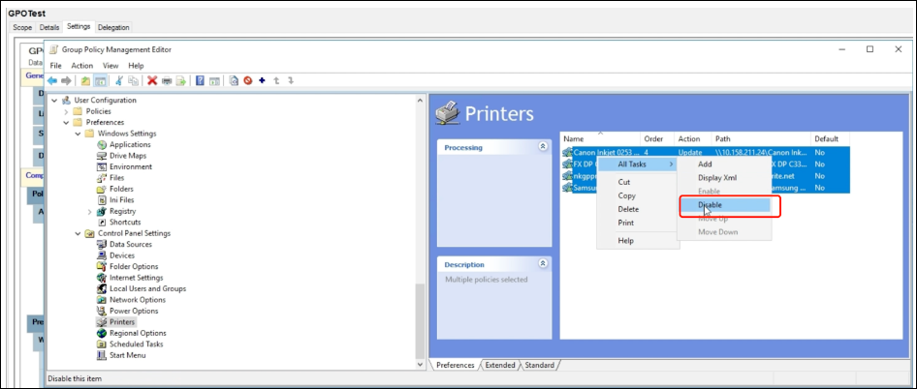The image size is (917, 389).
Task: Click the Export list toolbar icon
Action: pyautogui.click(x=180, y=80)
